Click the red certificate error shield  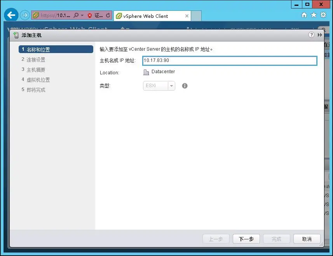click(90, 15)
